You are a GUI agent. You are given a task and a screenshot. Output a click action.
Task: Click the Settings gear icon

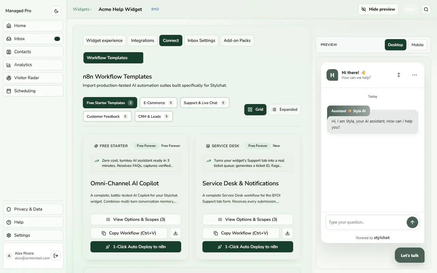pos(9,235)
